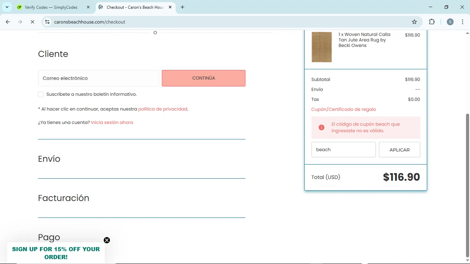Image resolution: width=470 pixels, height=264 pixels.
Task: Stop loading the page
Action: point(32,22)
